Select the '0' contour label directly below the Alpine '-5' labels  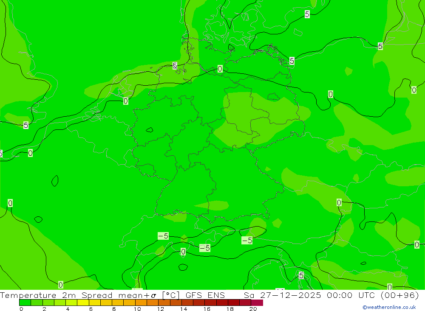[x=183, y=252]
